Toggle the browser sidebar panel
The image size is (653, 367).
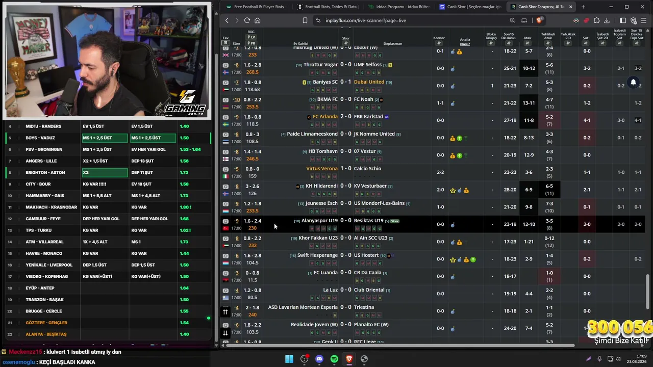click(623, 20)
